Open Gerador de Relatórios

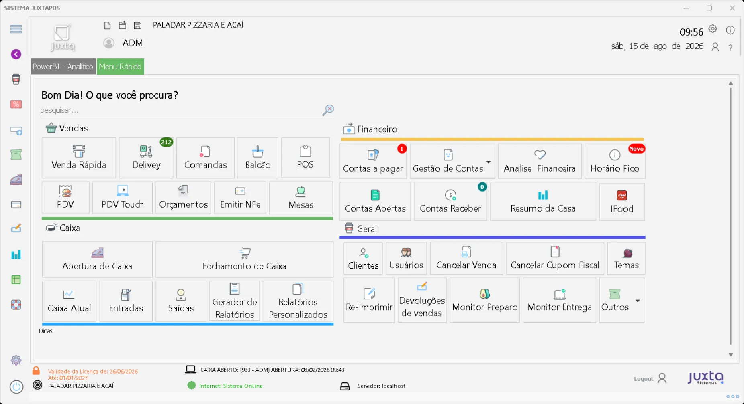[235, 301]
